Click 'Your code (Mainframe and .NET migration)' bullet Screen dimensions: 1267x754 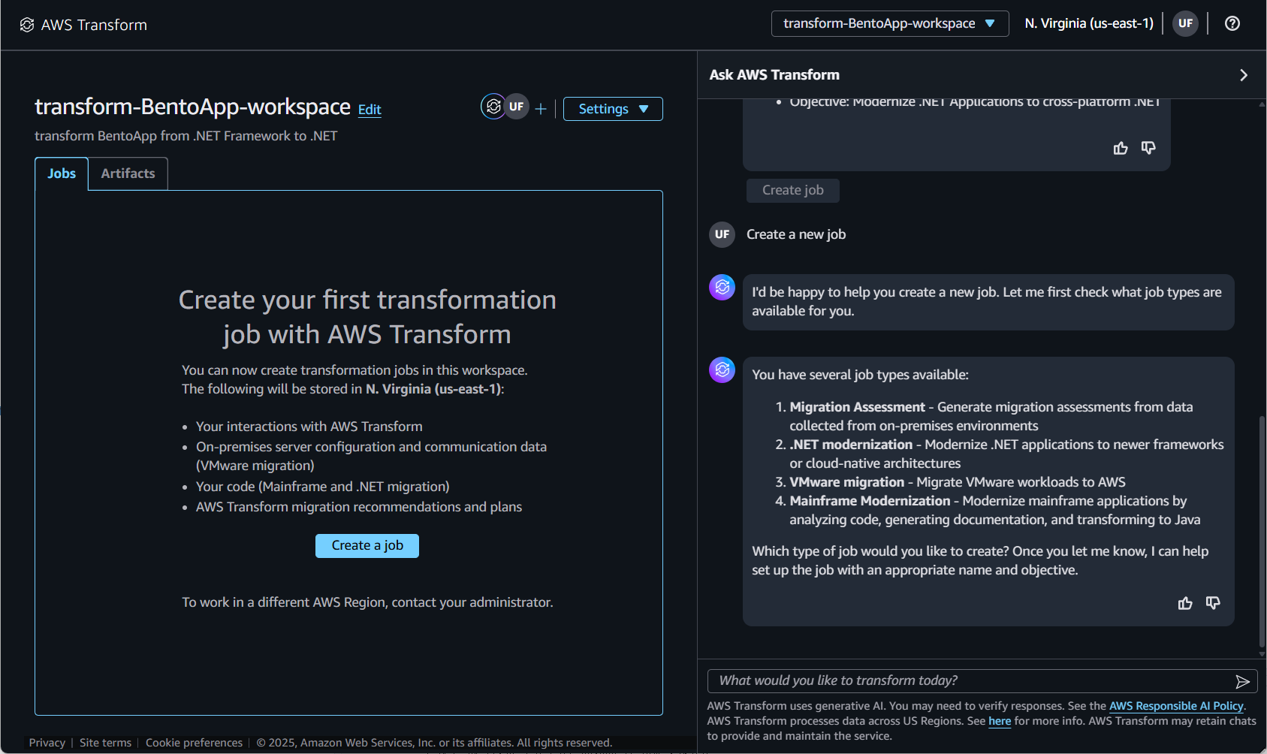click(x=323, y=487)
